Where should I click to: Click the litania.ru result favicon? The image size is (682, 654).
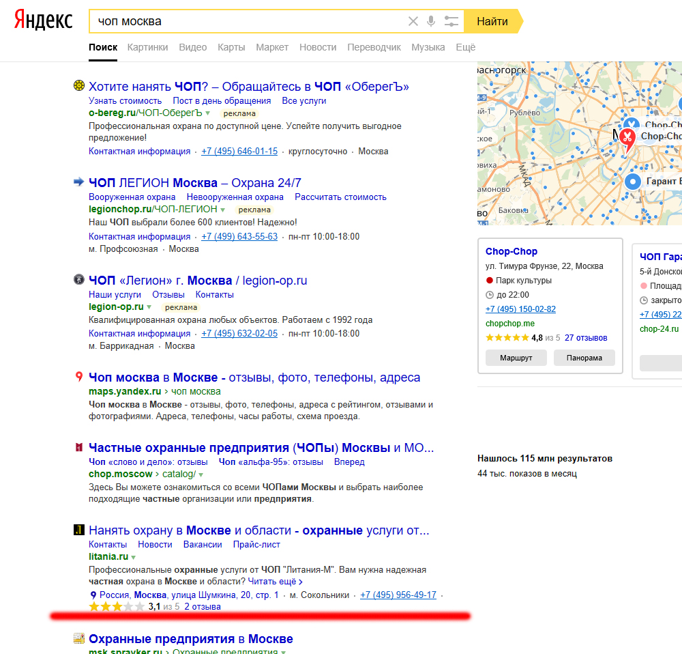coord(78,530)
